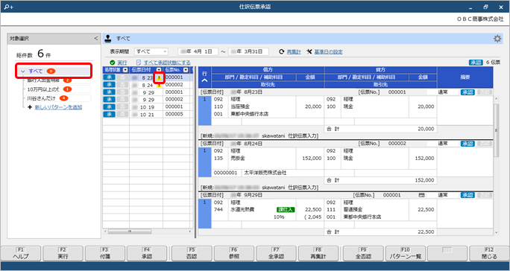Click the F4 承認 function button

tap(147, 253)
